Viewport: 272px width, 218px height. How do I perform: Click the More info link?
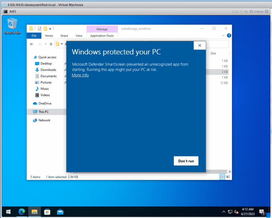pyautogui.click(x=80, y=75)
